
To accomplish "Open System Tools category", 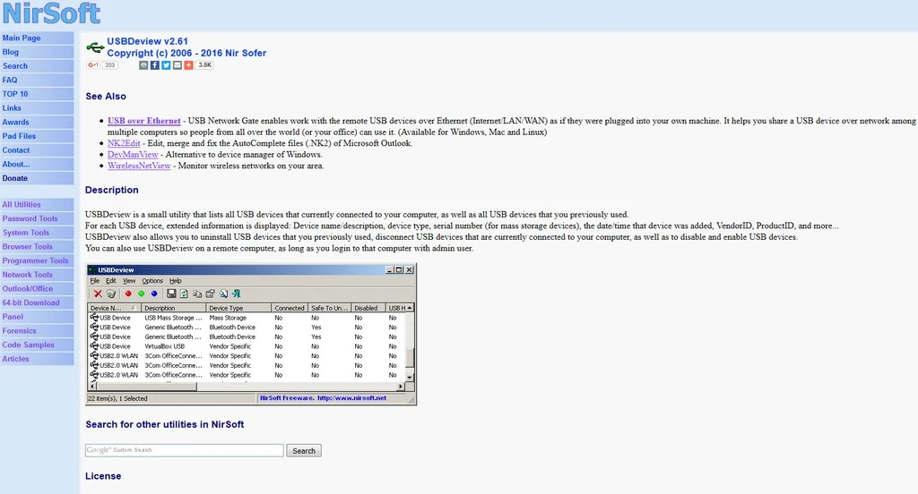I will (x=37, y=233).
